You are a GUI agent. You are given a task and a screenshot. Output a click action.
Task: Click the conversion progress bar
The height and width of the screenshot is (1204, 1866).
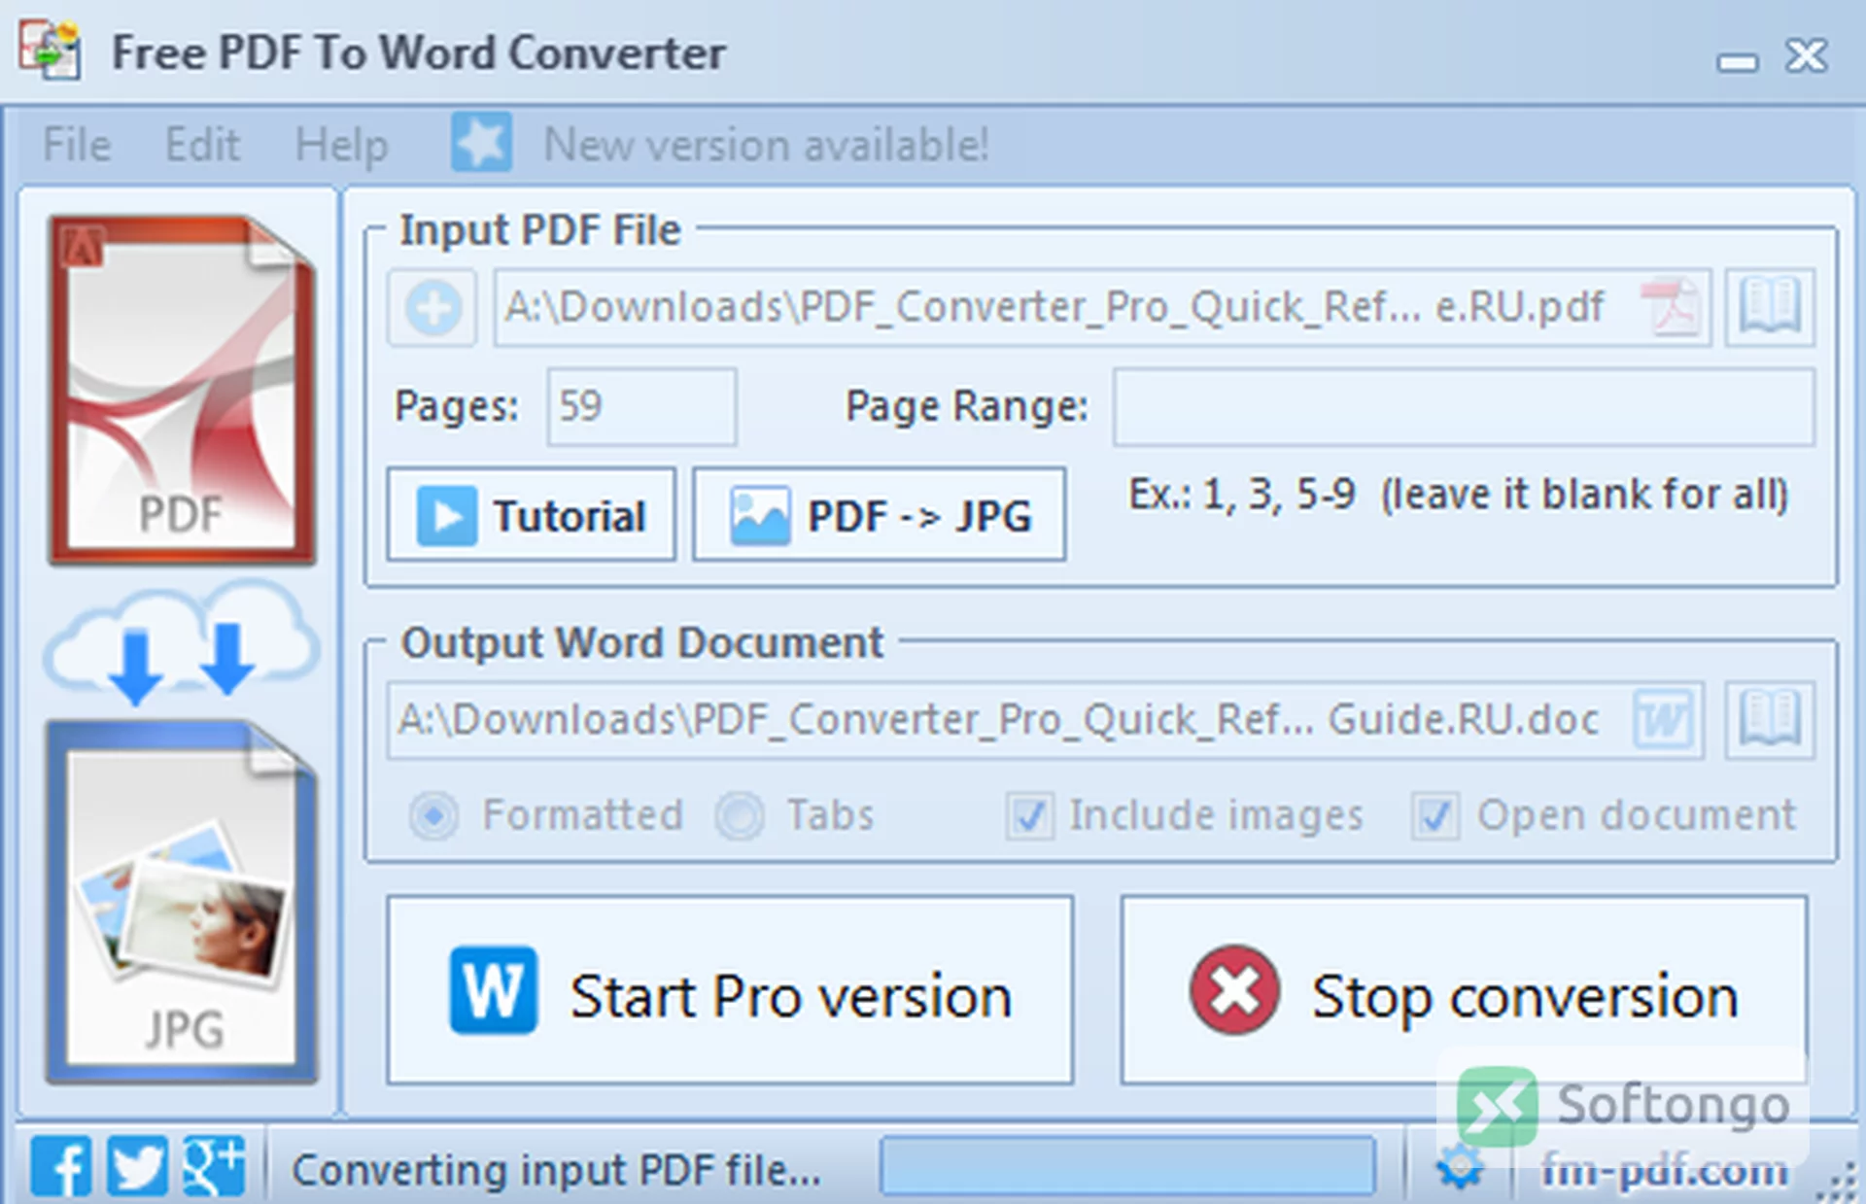1127,1166
